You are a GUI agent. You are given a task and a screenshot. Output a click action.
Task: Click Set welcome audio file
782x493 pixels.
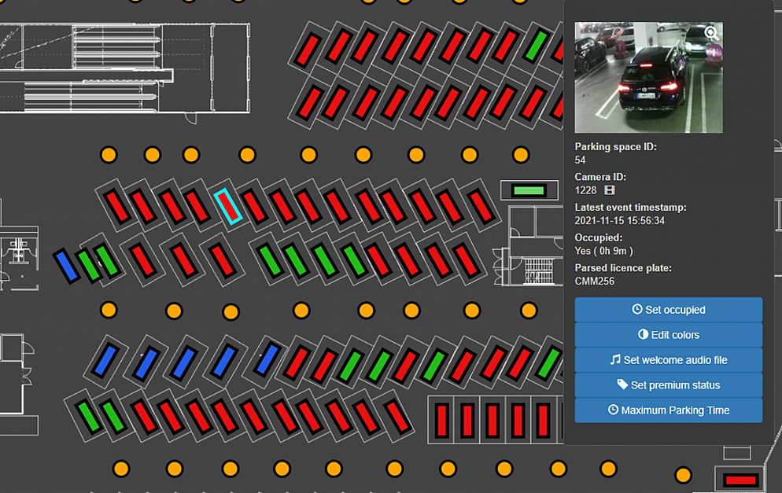tap(668, 360)
